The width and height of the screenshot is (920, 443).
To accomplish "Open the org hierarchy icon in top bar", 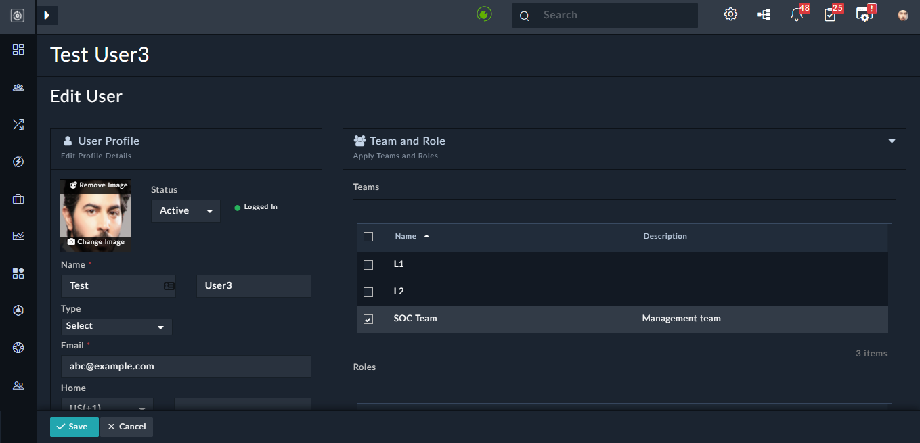I will click(763, 14).
